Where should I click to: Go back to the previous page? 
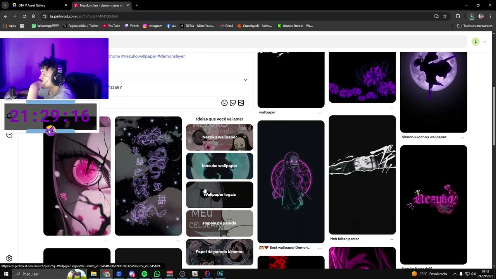(5, 16)
